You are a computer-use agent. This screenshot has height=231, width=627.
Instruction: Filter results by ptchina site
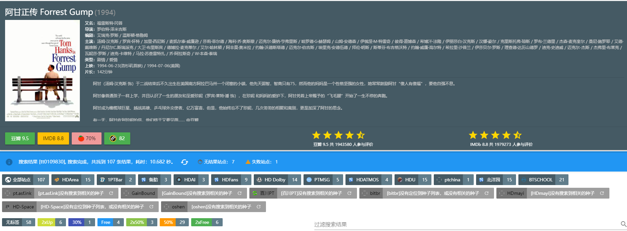pyautogui.click(x=453, y=180)
